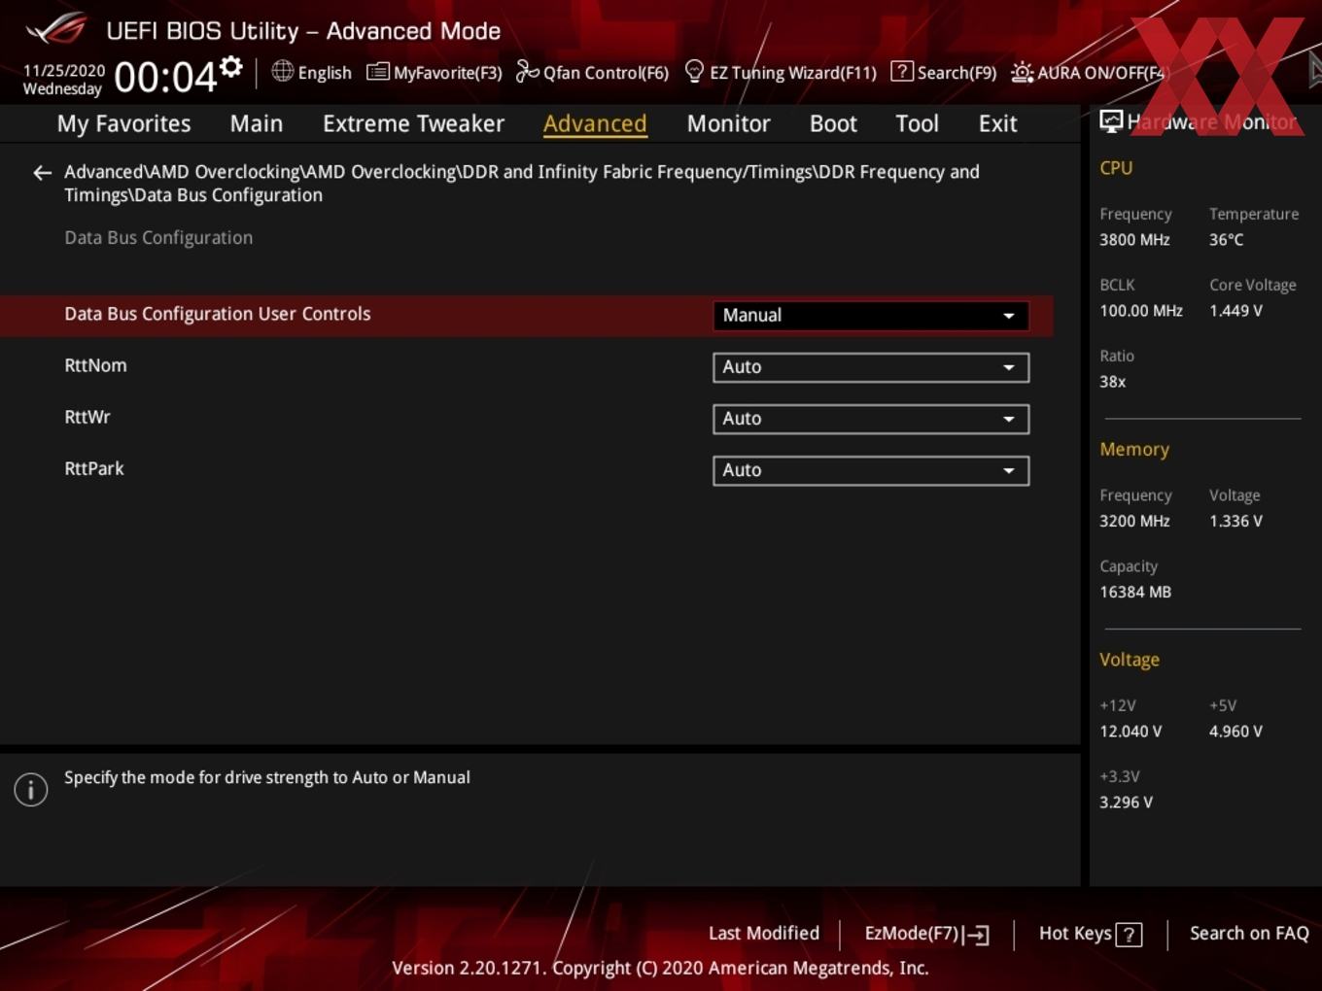
Task: Click the ROG logo icon
Action: tap(56, 29)
